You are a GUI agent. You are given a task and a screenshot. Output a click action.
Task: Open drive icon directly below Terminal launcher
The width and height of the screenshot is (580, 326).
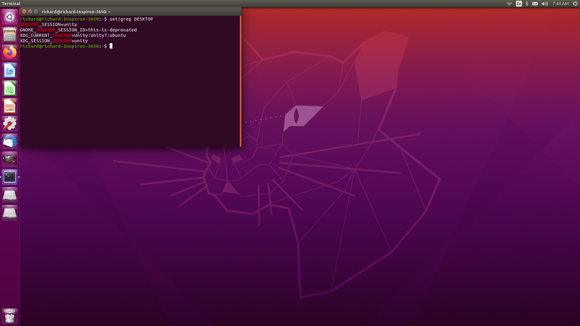[10, 195]
